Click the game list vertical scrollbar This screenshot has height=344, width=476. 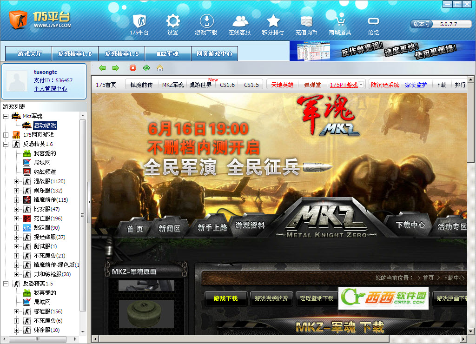83,215
